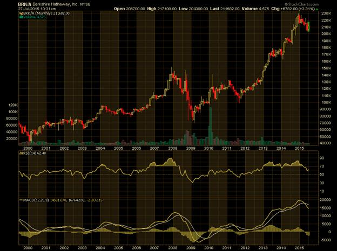
Task: Click the "130K" price axis label
Action: [326, 82]
